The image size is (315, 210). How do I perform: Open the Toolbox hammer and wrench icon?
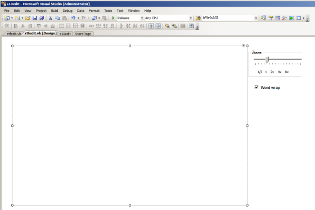point(285,18)
